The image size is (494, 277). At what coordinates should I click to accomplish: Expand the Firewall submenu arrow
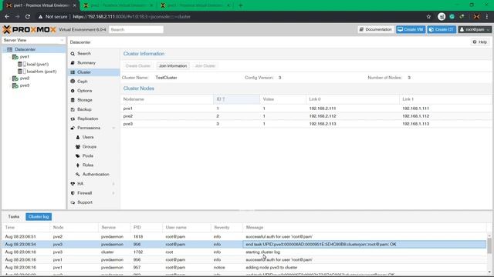click(113, 193)
